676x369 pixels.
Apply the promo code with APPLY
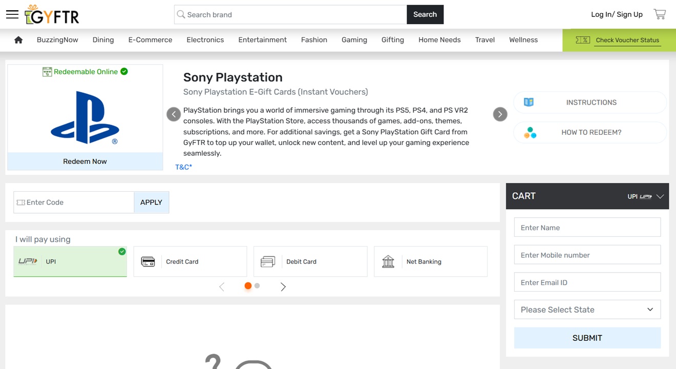(x=151, y=202)
